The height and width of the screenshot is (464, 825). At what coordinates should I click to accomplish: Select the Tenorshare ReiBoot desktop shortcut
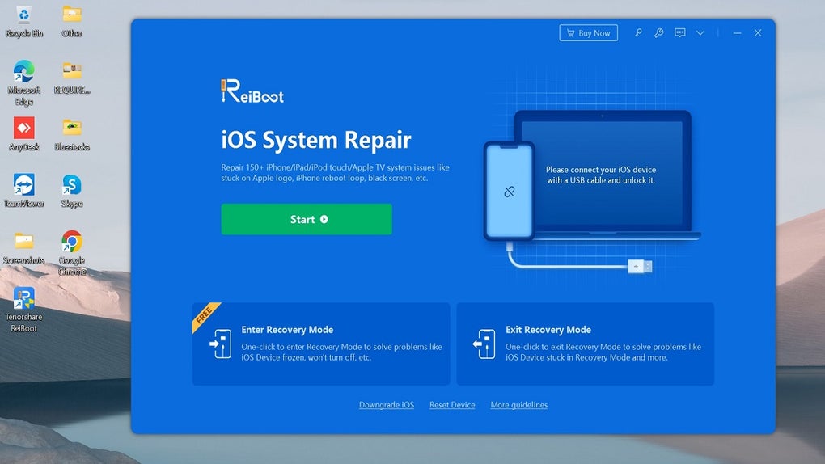23,310
